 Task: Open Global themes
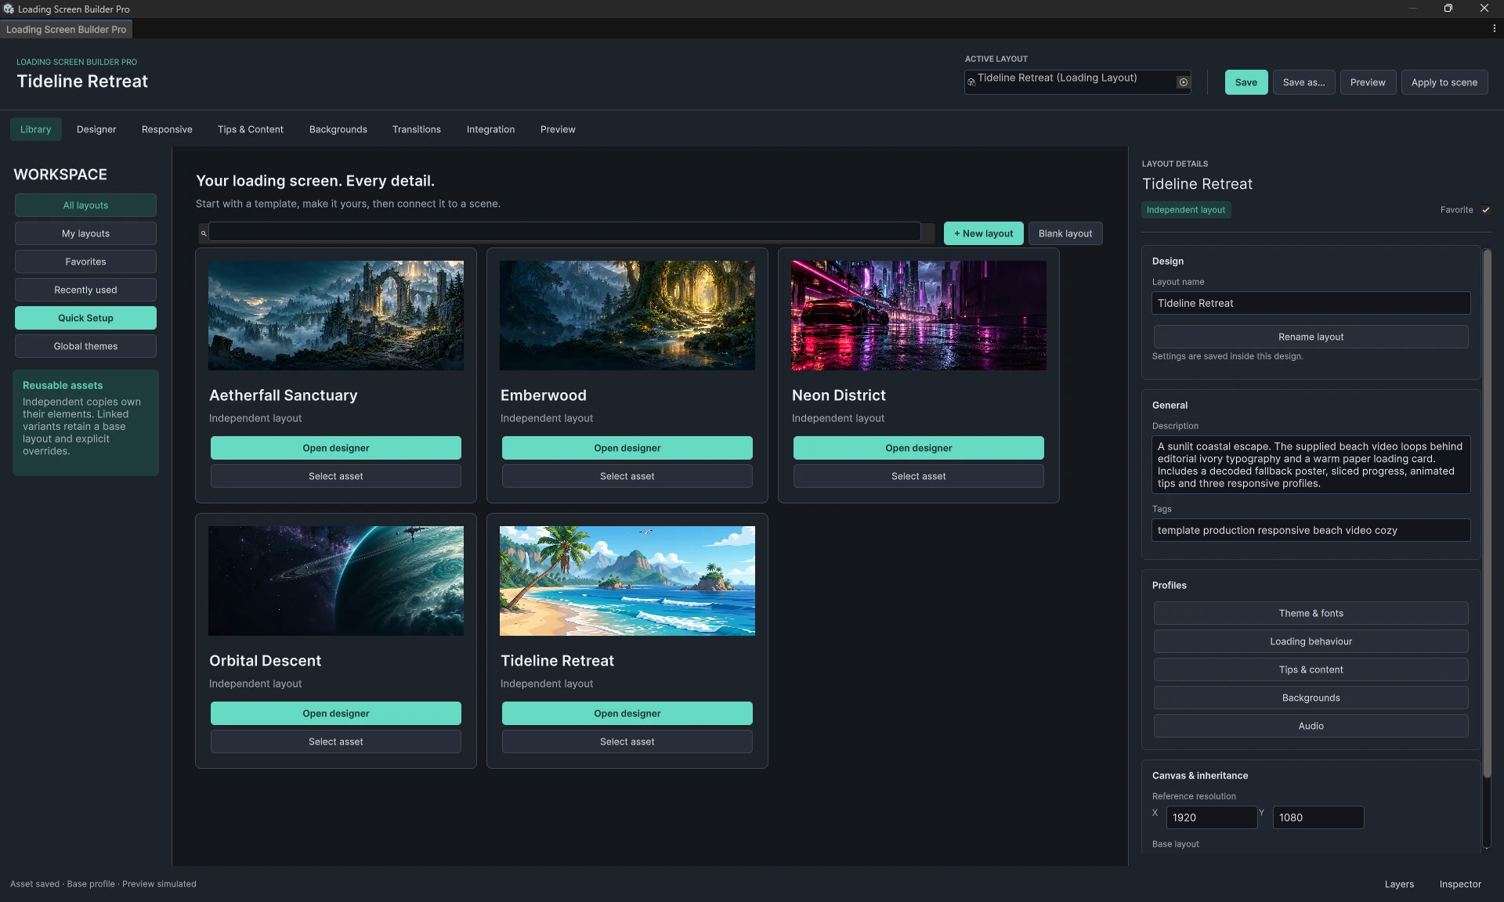coord(85,346)
